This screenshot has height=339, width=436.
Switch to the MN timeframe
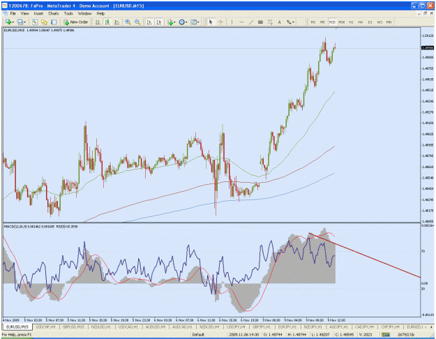coord(389,22)
